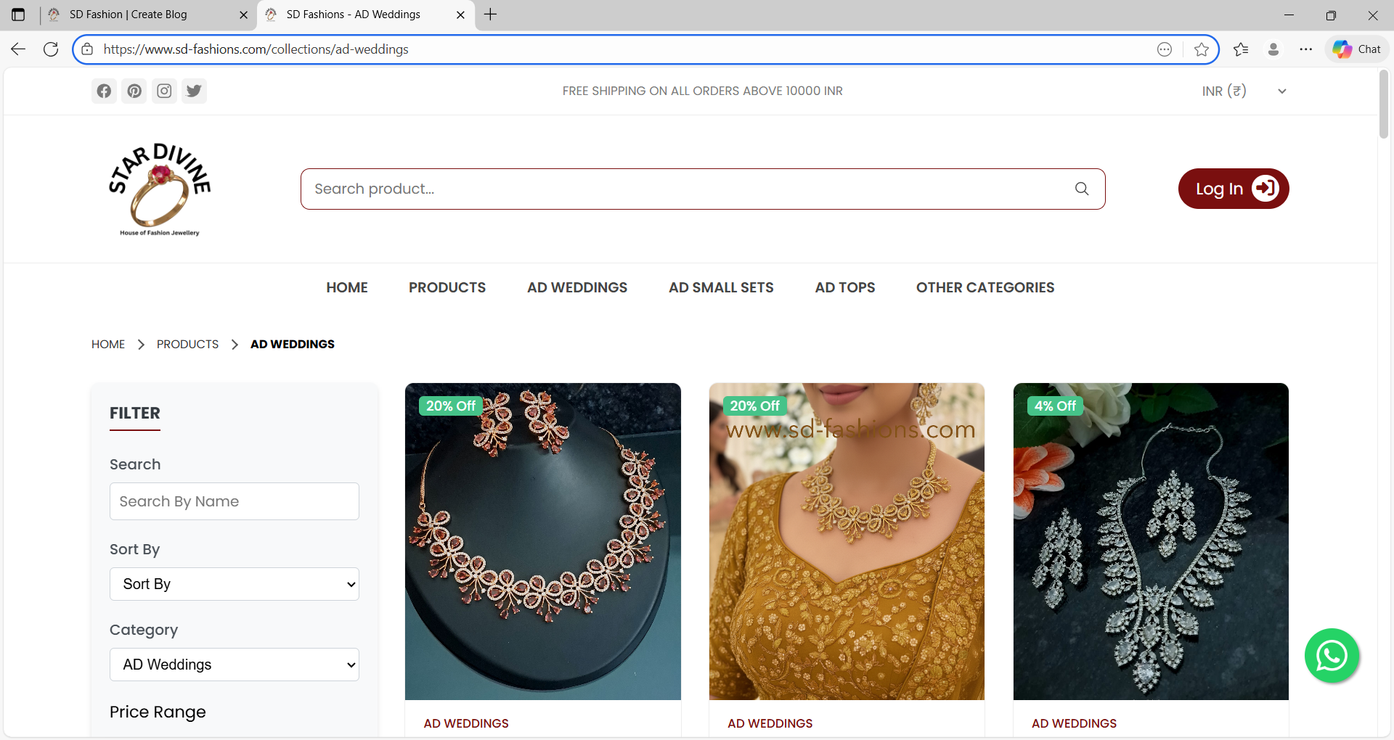The height and width of the screenshot is (740, 1394).
Task: Open the browser Chat sidebar
Action: coord(1356,49)
